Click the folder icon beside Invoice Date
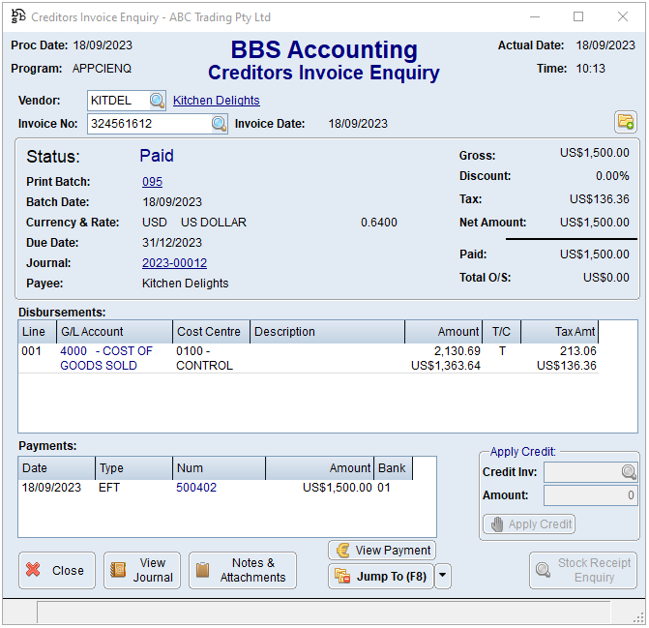The width and height of the screenshot is (649, 628). coord(626,122)
